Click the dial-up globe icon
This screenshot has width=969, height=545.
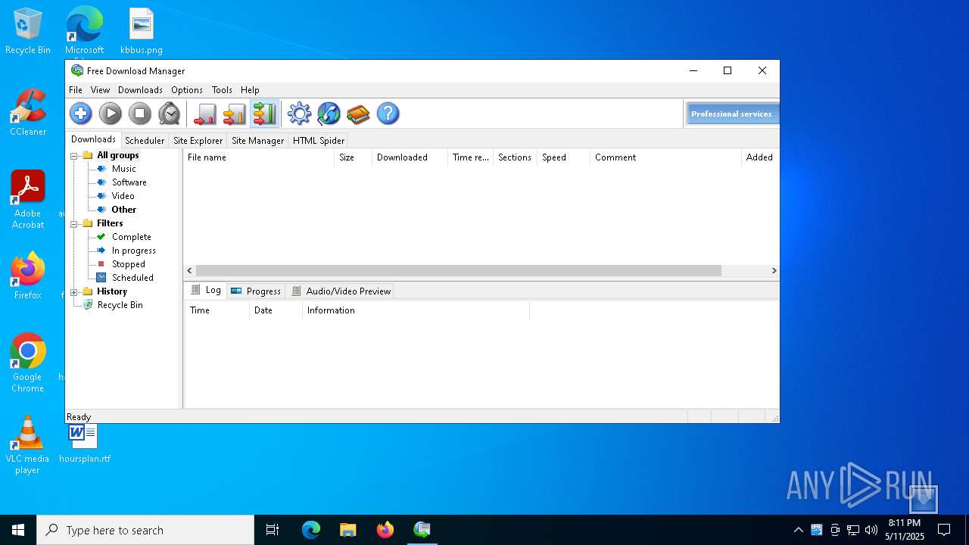[329, 114]
